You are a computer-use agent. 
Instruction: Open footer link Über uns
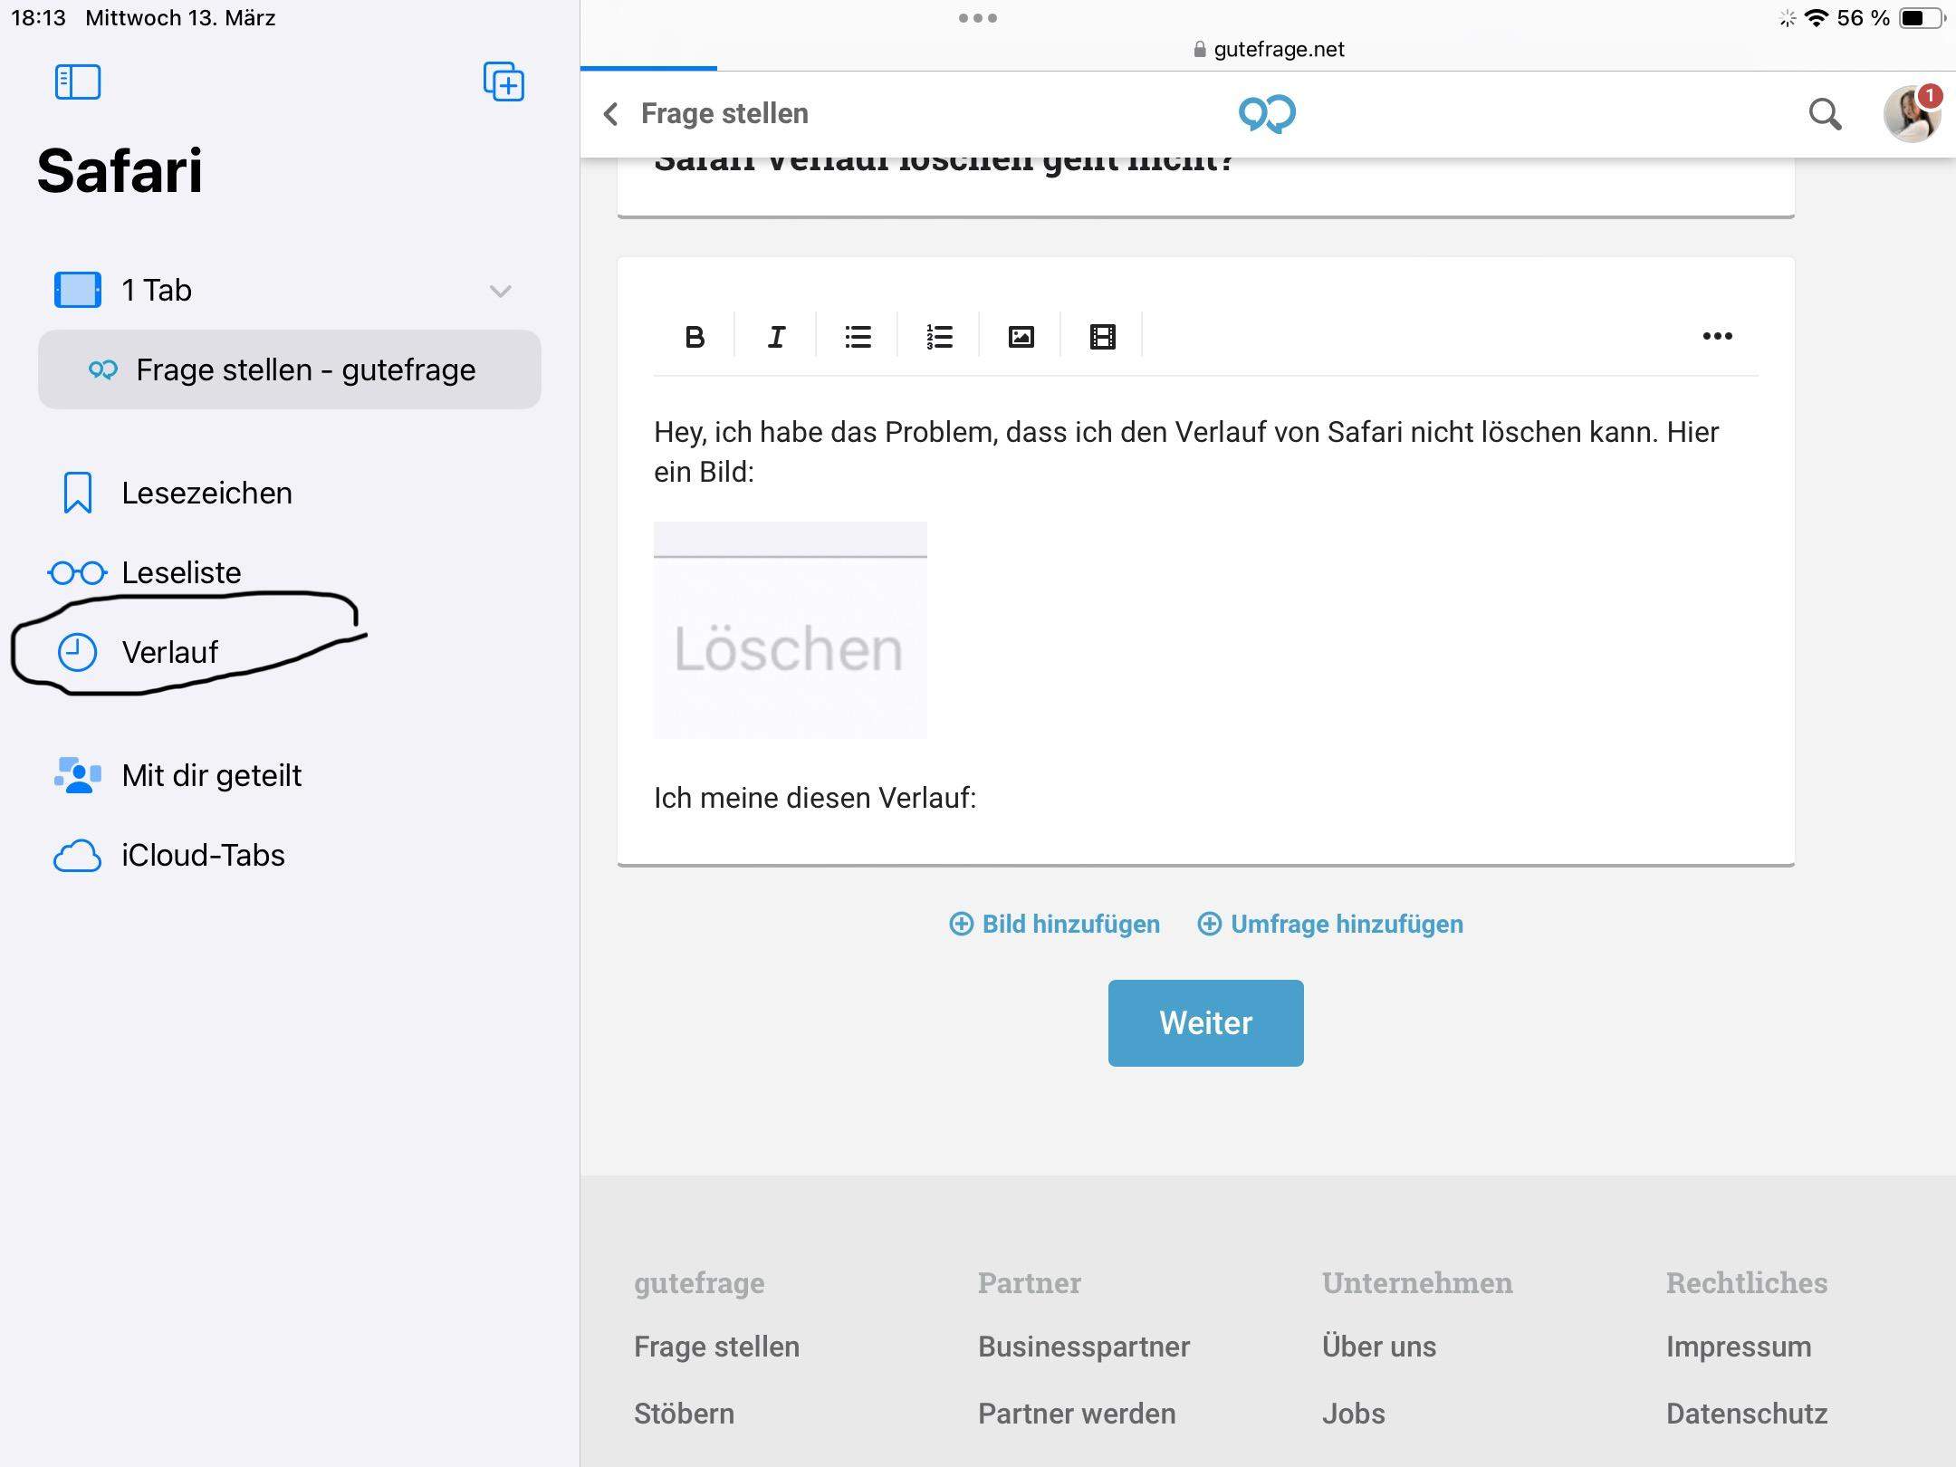point(1379,1347)
